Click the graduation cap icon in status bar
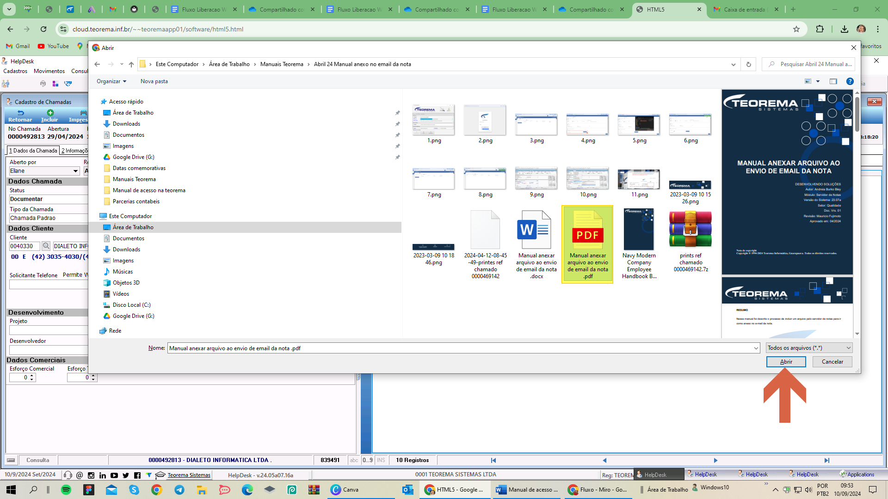 pyautogui.click(x=160, y=475)
